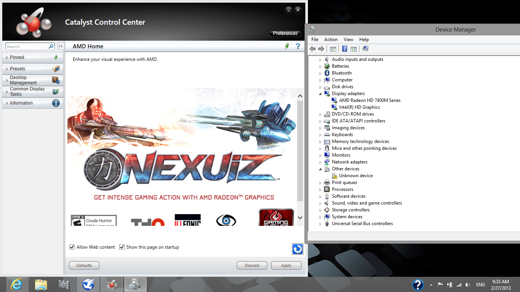Collapse the sidebar with double-arrow button
Viewport: 520px width, 292px height.
60,46
